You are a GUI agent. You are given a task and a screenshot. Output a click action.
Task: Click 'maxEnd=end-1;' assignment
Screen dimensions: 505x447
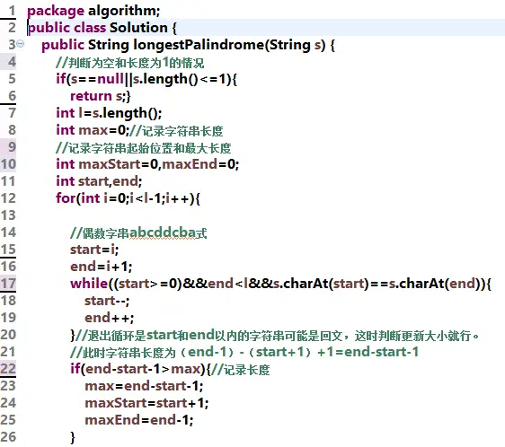click(138, 420)
